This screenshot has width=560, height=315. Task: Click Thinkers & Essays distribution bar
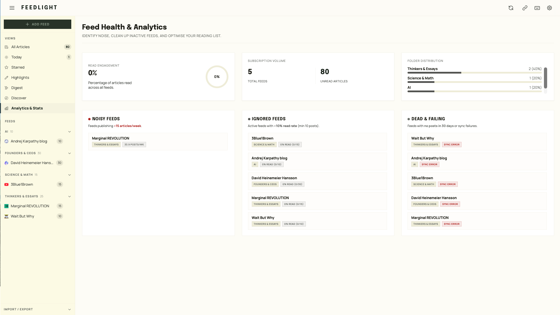point(474,73)
